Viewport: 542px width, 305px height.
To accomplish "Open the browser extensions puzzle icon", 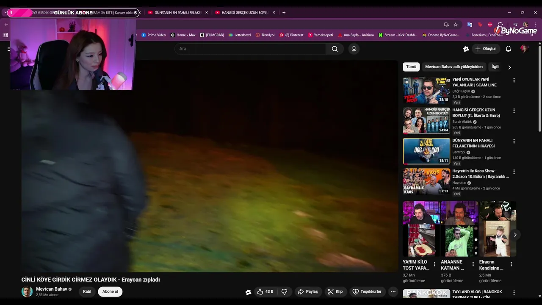I will point(500,25).
